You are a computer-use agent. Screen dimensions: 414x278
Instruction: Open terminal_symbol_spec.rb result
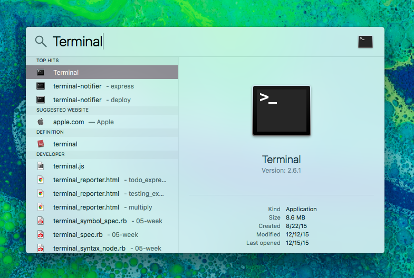click(x=102, y=221)
